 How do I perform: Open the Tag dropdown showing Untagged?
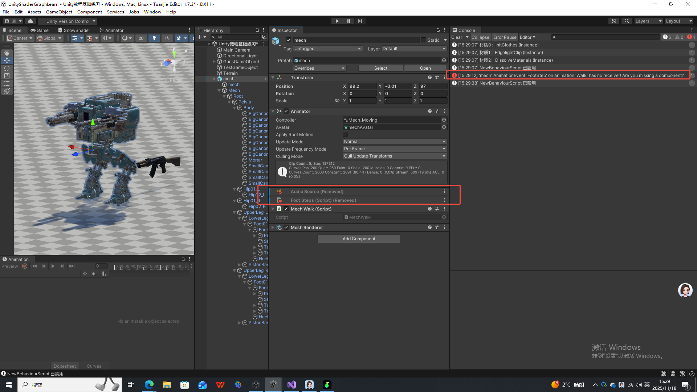pos(327,49)
